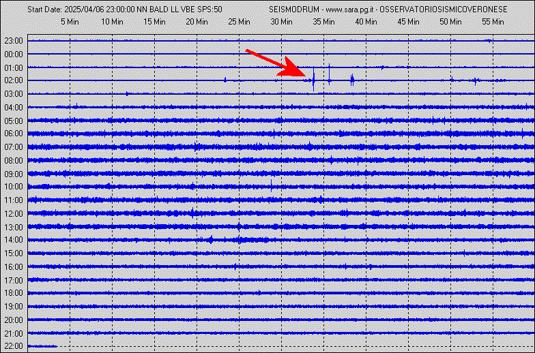Click the 06:00 hour row label
This screenshot has width=535, height=353.
[14, 134]
